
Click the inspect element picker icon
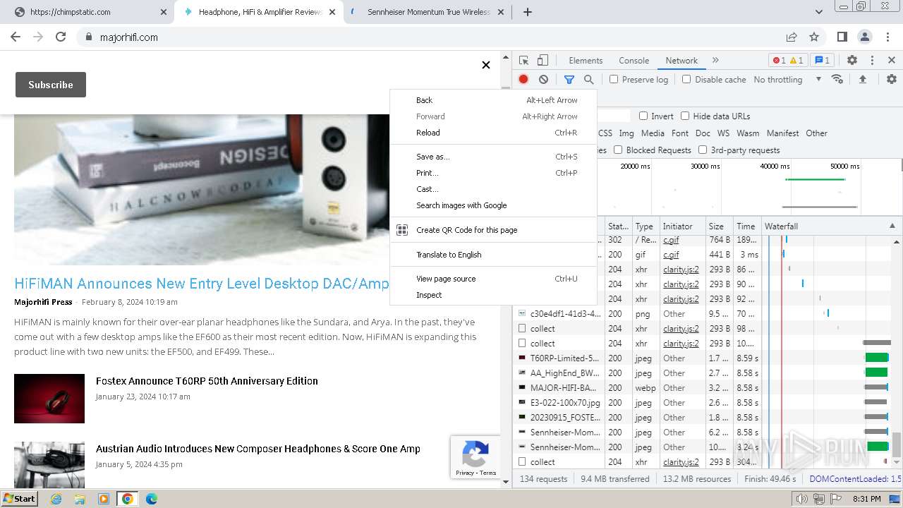[x=523, y=61]
